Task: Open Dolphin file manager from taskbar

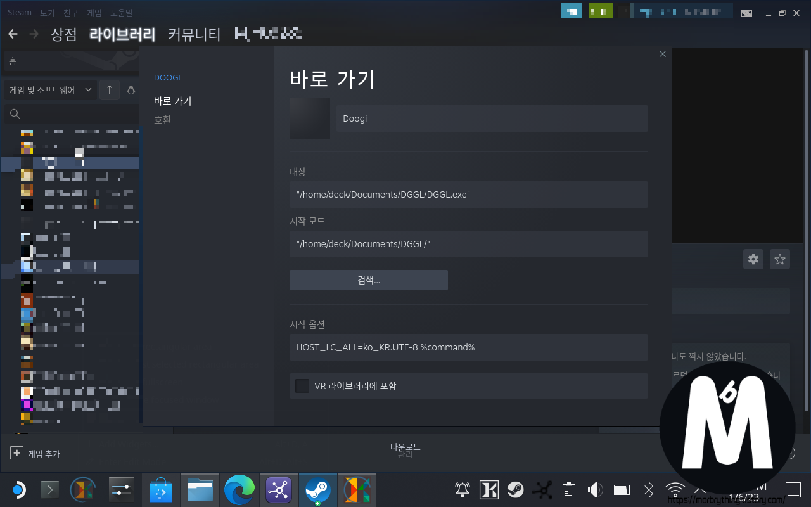Action: click(x=200, y=490)
